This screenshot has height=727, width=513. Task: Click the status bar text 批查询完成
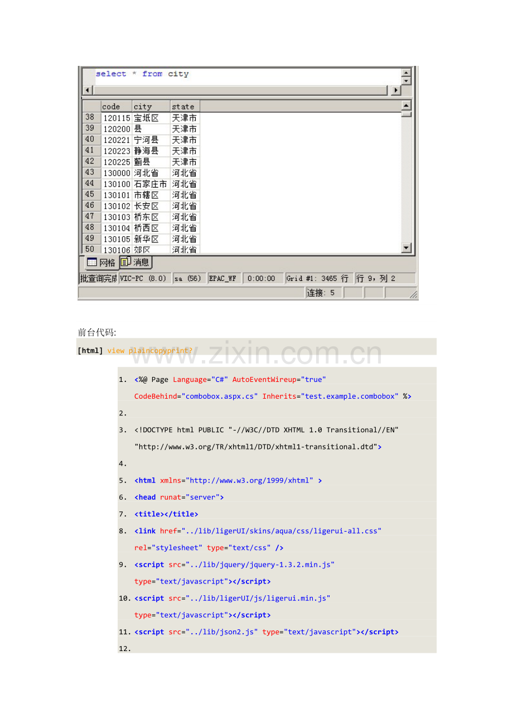pos(98,278)
